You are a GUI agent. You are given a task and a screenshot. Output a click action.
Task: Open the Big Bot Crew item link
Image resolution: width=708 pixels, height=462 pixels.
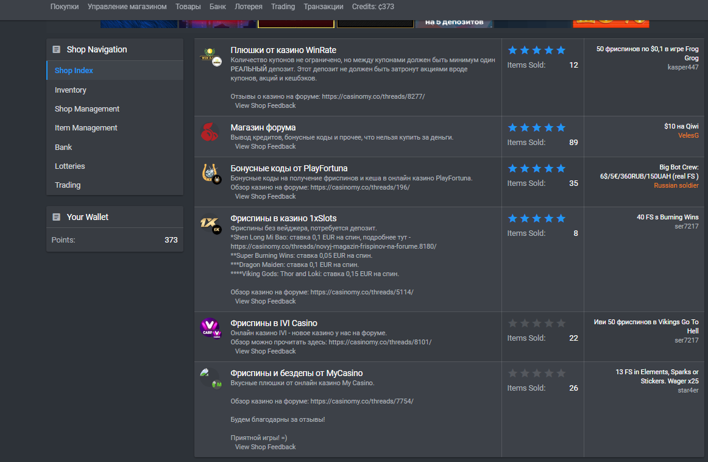(x=649, y=172)
